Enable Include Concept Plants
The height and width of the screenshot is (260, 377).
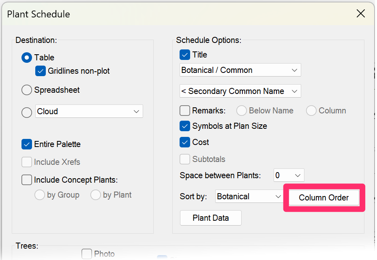pyautogui.click(x=26, y=180)
